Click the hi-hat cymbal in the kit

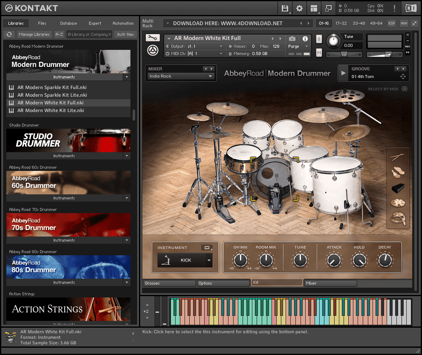coord(214,135)
